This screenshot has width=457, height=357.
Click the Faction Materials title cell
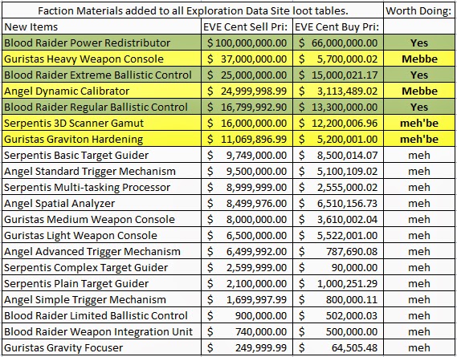point(193,10)
